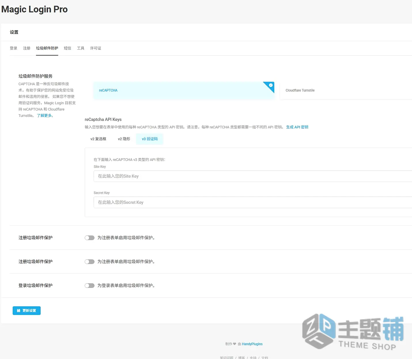The image size is (412, 359).
Task: Click the 'Site Key' field label
Action: pyautogui.click(x=100, y=167)
